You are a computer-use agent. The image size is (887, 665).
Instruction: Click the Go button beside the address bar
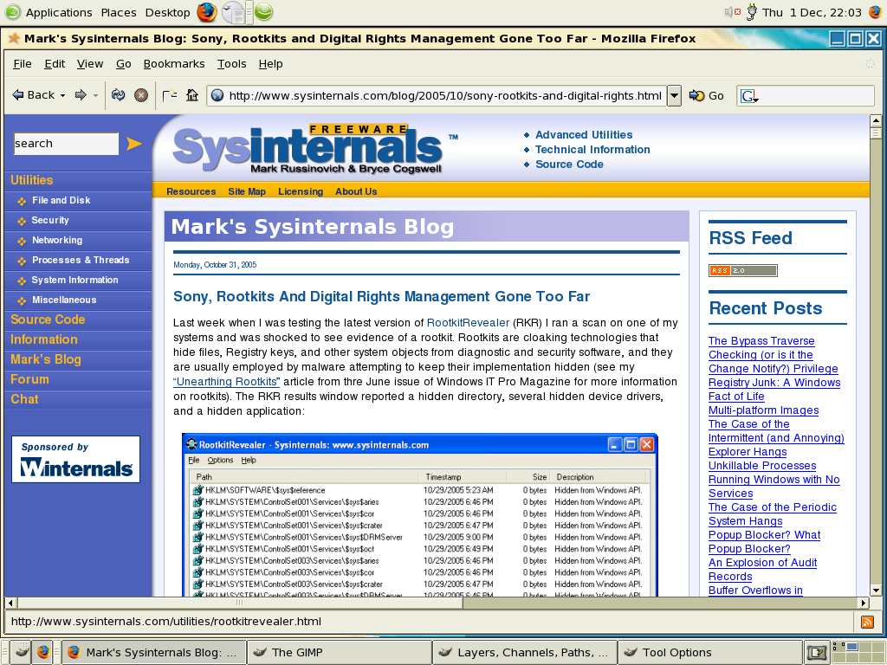[707, 95]
